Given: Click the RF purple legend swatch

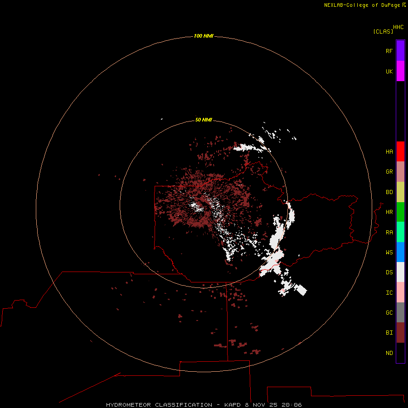Looking at the screenshot, I should (400, 51).
